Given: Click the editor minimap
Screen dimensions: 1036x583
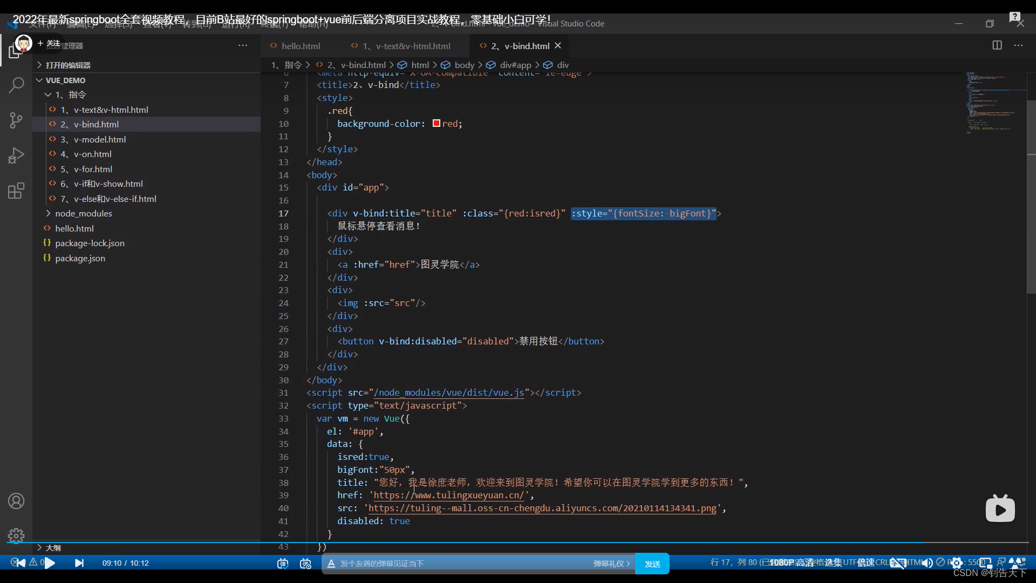Looking at the screenshot, I should coord(996,103).
